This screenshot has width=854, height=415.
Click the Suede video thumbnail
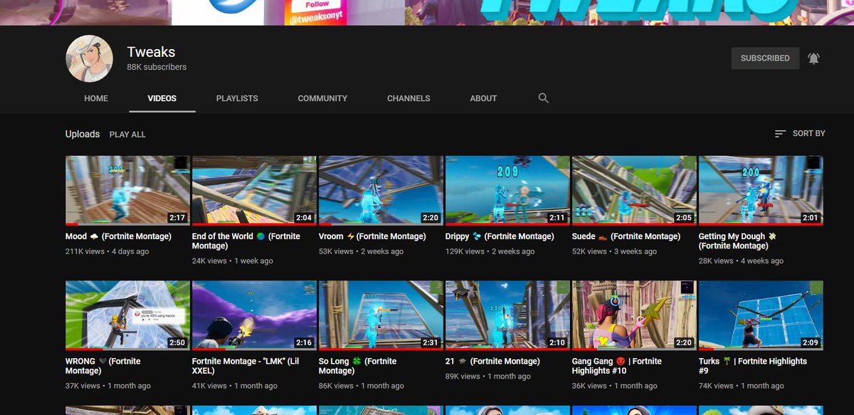634,190
